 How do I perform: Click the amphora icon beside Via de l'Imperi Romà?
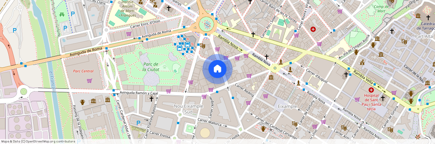click(357, 52)
